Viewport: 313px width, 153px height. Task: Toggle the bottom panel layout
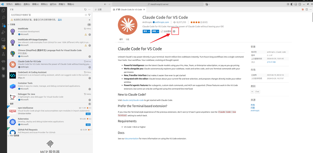296,4
